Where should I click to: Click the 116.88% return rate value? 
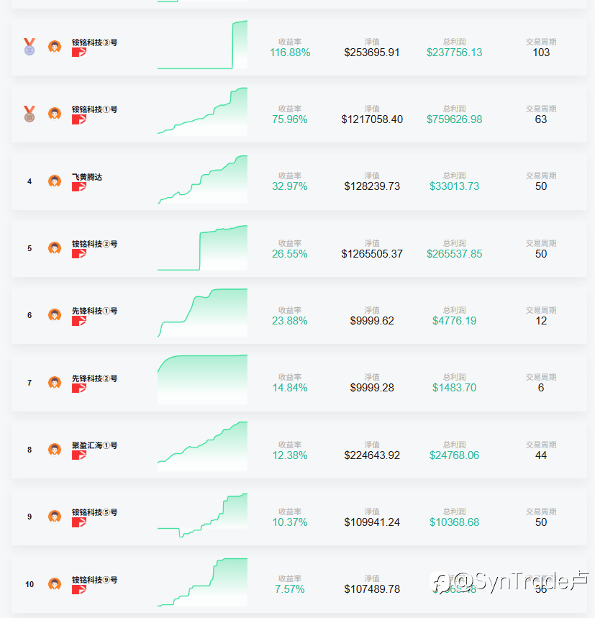(x=290, y=53)
